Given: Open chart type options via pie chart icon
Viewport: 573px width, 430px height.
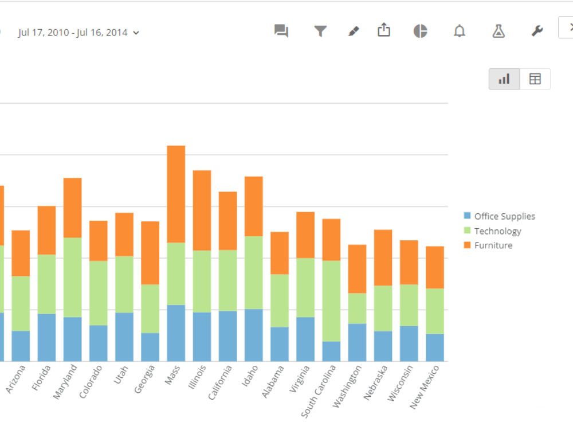Looking at the screenshot, I should [x=420, y=32].
